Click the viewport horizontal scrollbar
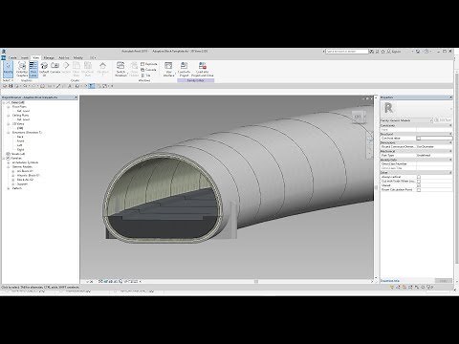The height and width of the screenshot is (344, 459). tap(256, 282)
